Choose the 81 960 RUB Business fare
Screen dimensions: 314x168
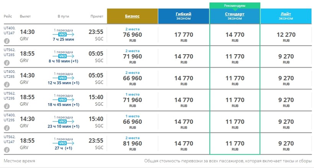132,144
